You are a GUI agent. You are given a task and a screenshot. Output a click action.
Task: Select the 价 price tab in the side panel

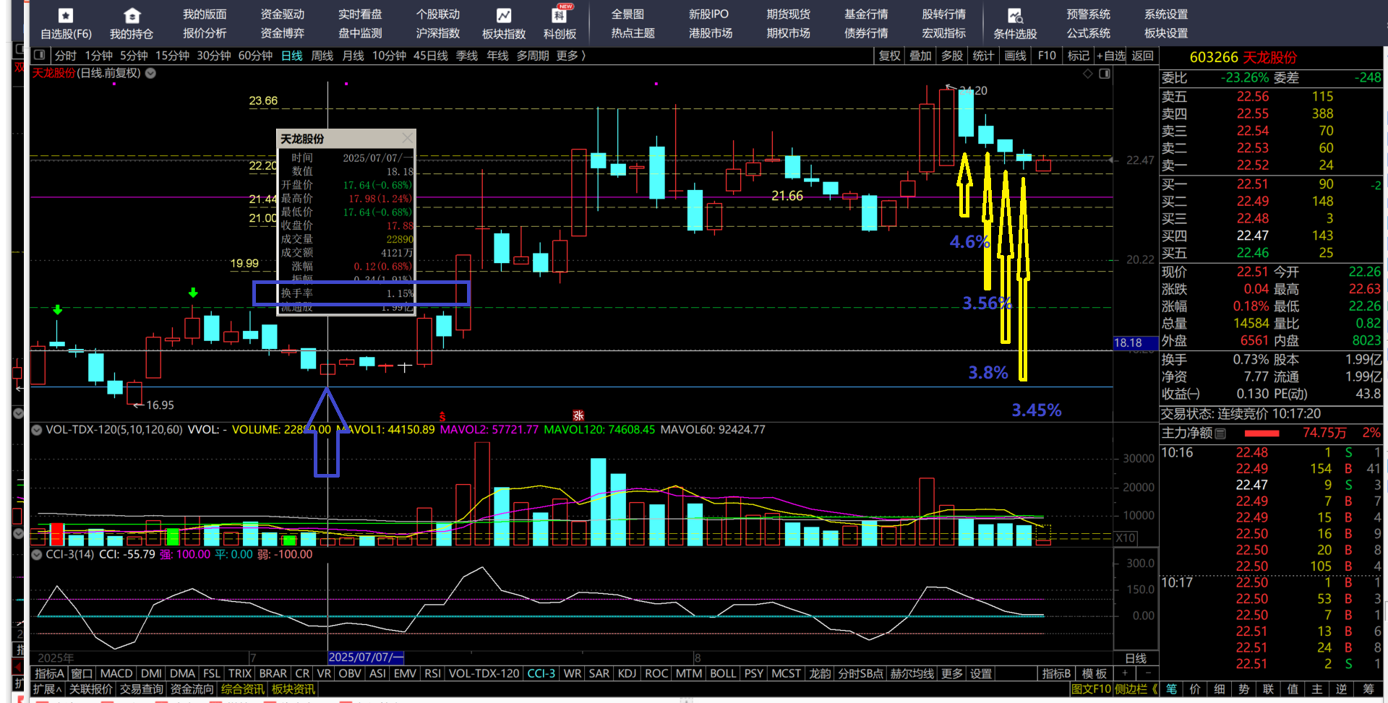pos(1195,689)
